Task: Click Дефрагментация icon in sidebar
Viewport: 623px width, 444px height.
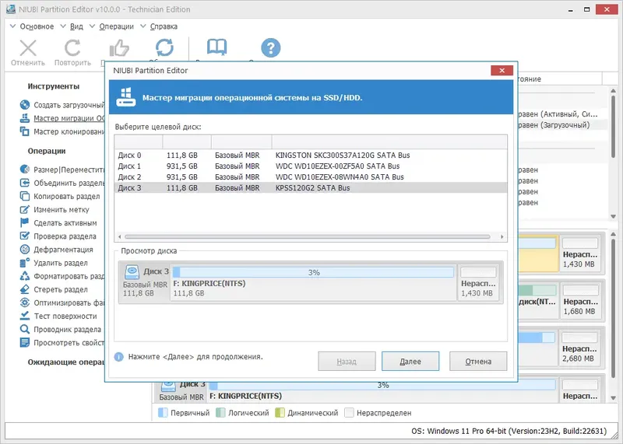Action: 25,249
